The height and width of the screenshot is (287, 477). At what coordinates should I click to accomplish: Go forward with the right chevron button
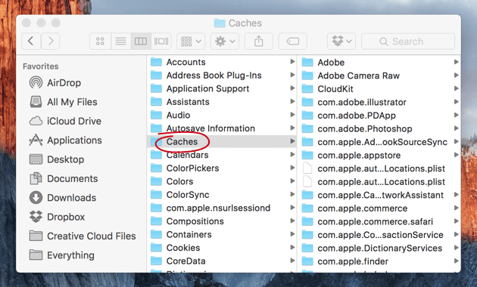(x=51, y=41)
